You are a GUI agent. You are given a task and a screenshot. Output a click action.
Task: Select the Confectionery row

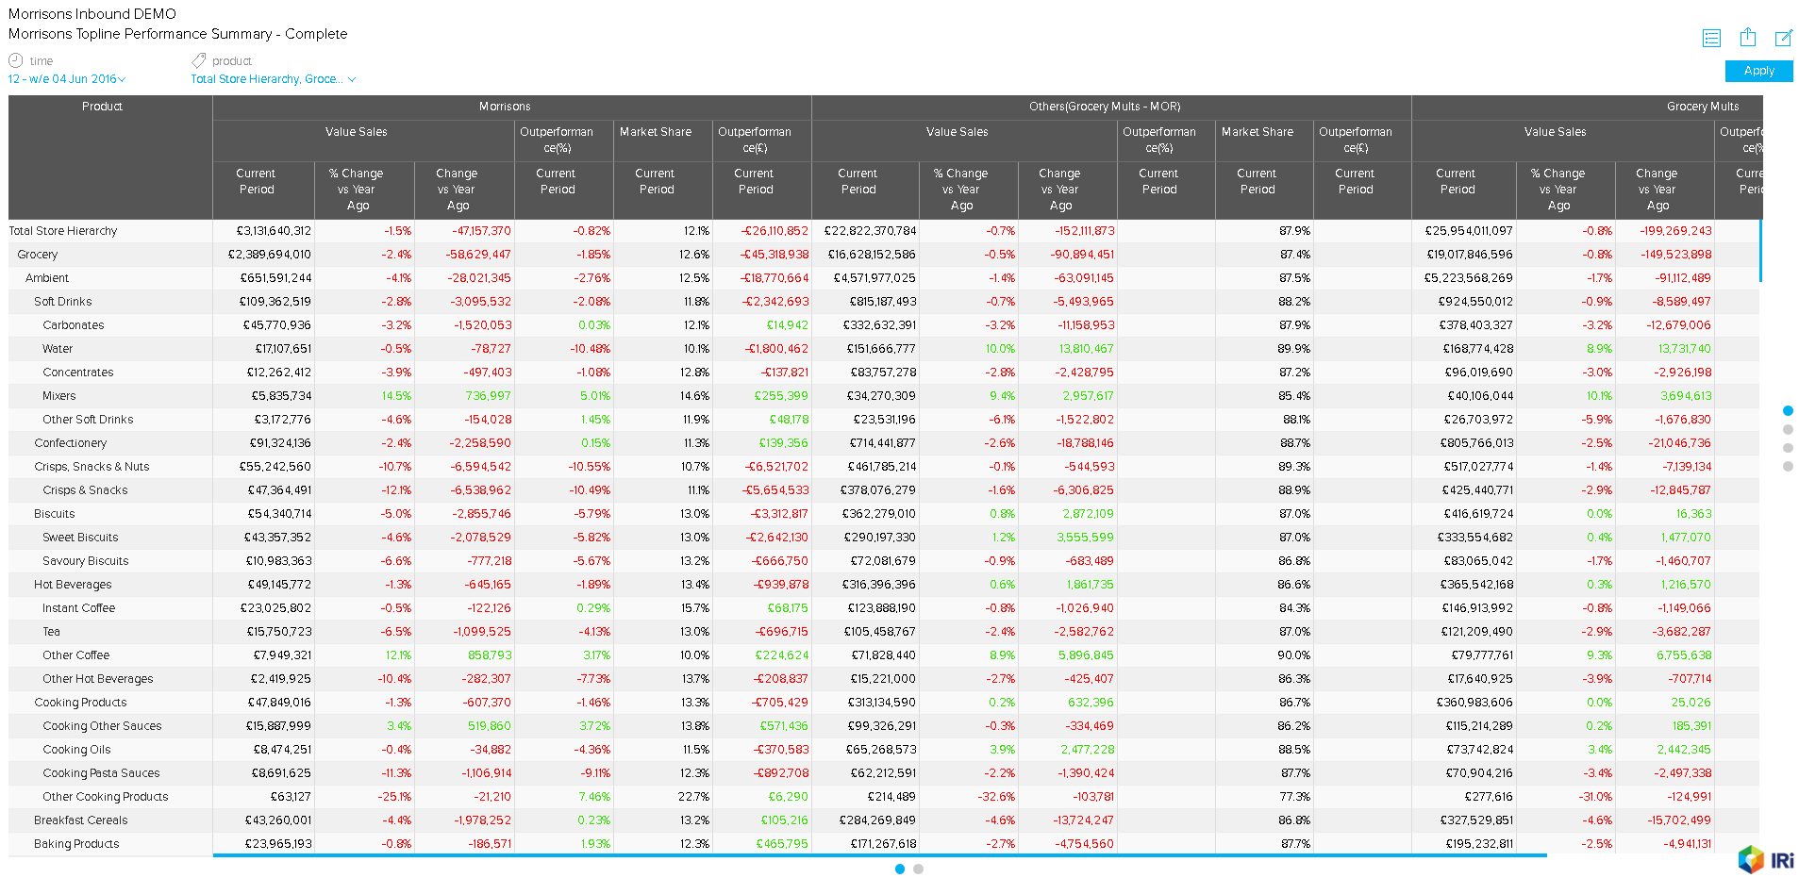click(x=884, y=443)
